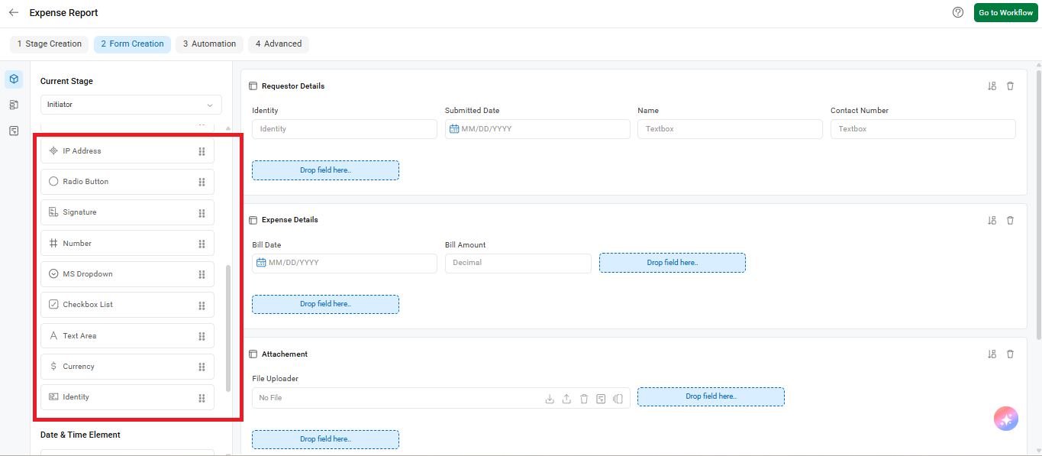Open the Bill Date calendar picker

coord(261,263)
